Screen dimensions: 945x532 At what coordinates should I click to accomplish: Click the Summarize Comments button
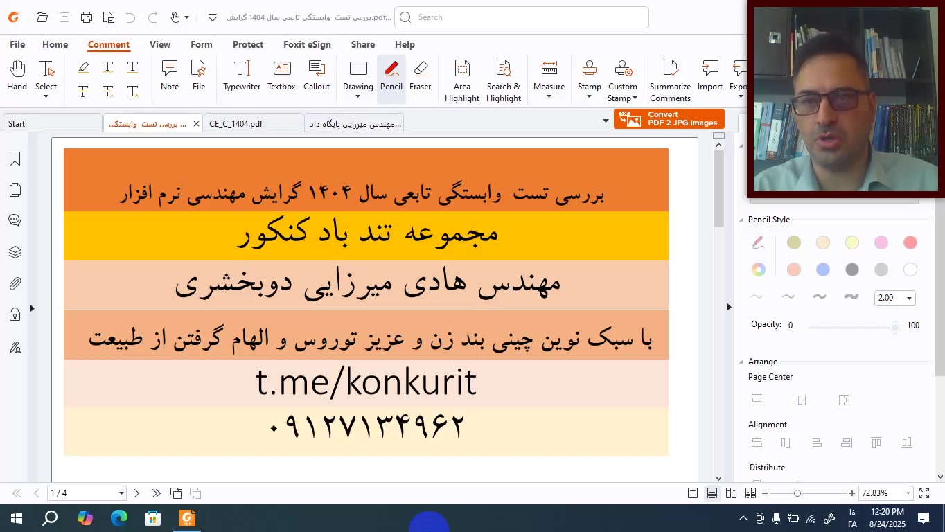point(670,81)
